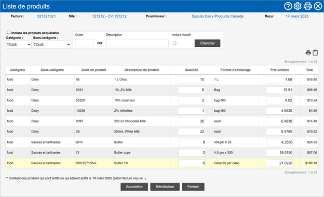Click the clipboard icon above the table
The height and width of the screenshot is (197, 324).
coord(315,53)
